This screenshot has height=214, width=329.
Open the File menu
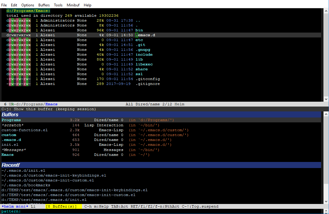point(4,5)
